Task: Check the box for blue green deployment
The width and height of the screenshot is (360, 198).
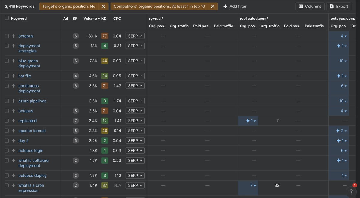Action: (7, 61)
